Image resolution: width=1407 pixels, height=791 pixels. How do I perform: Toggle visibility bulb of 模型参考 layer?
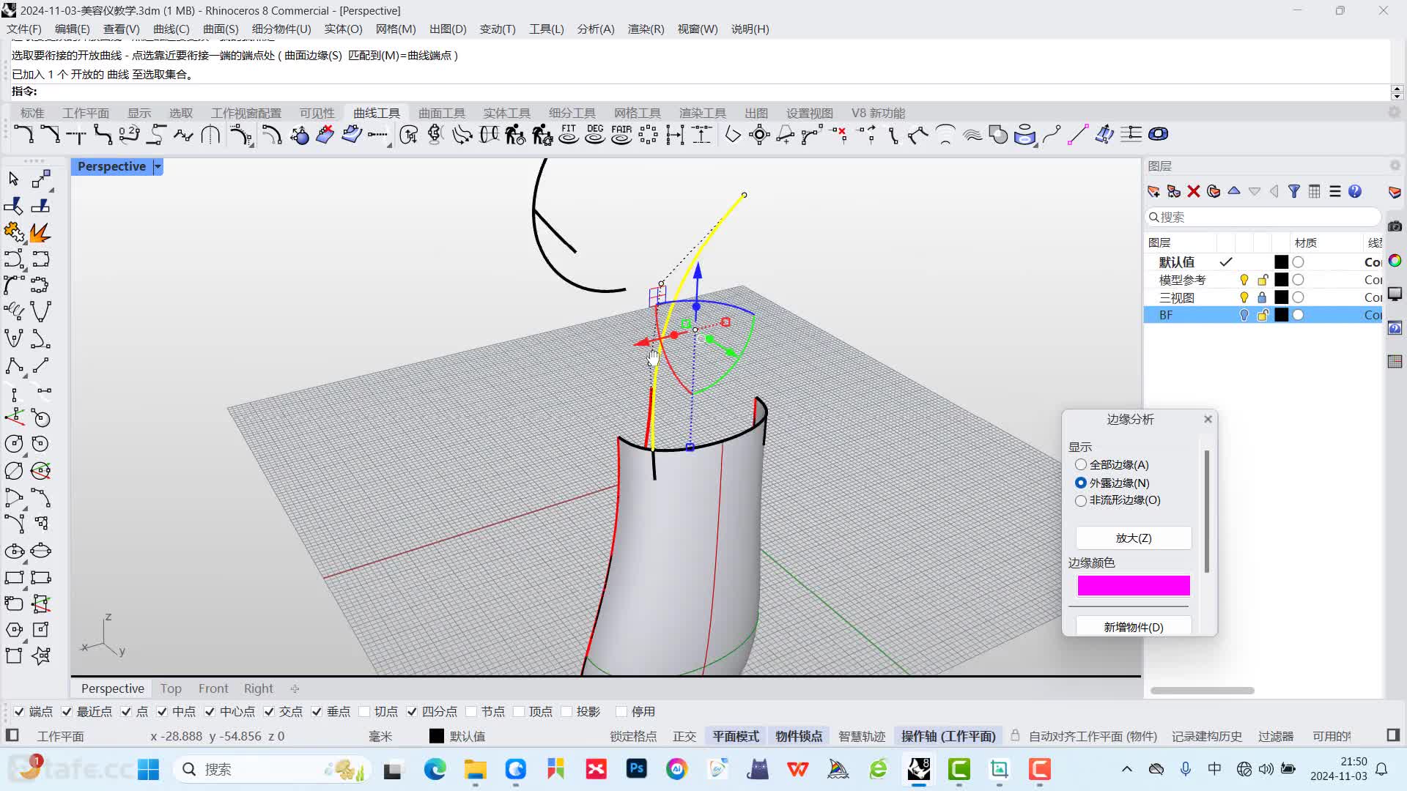pyautogui.click(x=1244, y=280)
